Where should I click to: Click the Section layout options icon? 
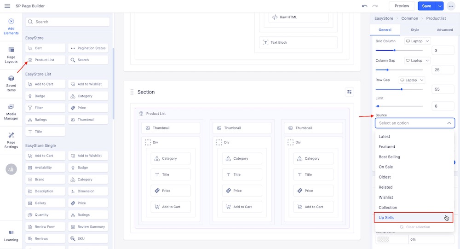(x=350, y=92)
